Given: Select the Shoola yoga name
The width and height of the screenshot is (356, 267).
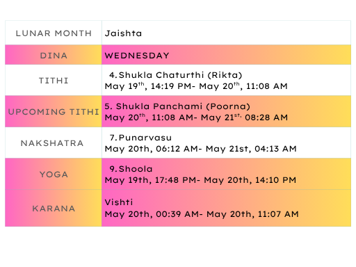Looking at the screenshot, I should tap(131, 169).
